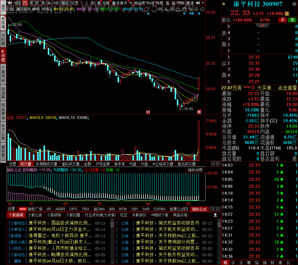Image resolution: width=298 pixels, height=265 pixels.
Task: Select K线图 in the left sidebar
Action: click(3, 56)
